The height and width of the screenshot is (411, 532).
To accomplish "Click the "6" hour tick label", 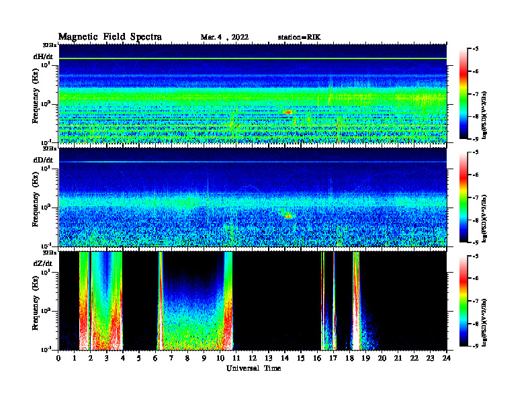I will (x=155, y=358).
